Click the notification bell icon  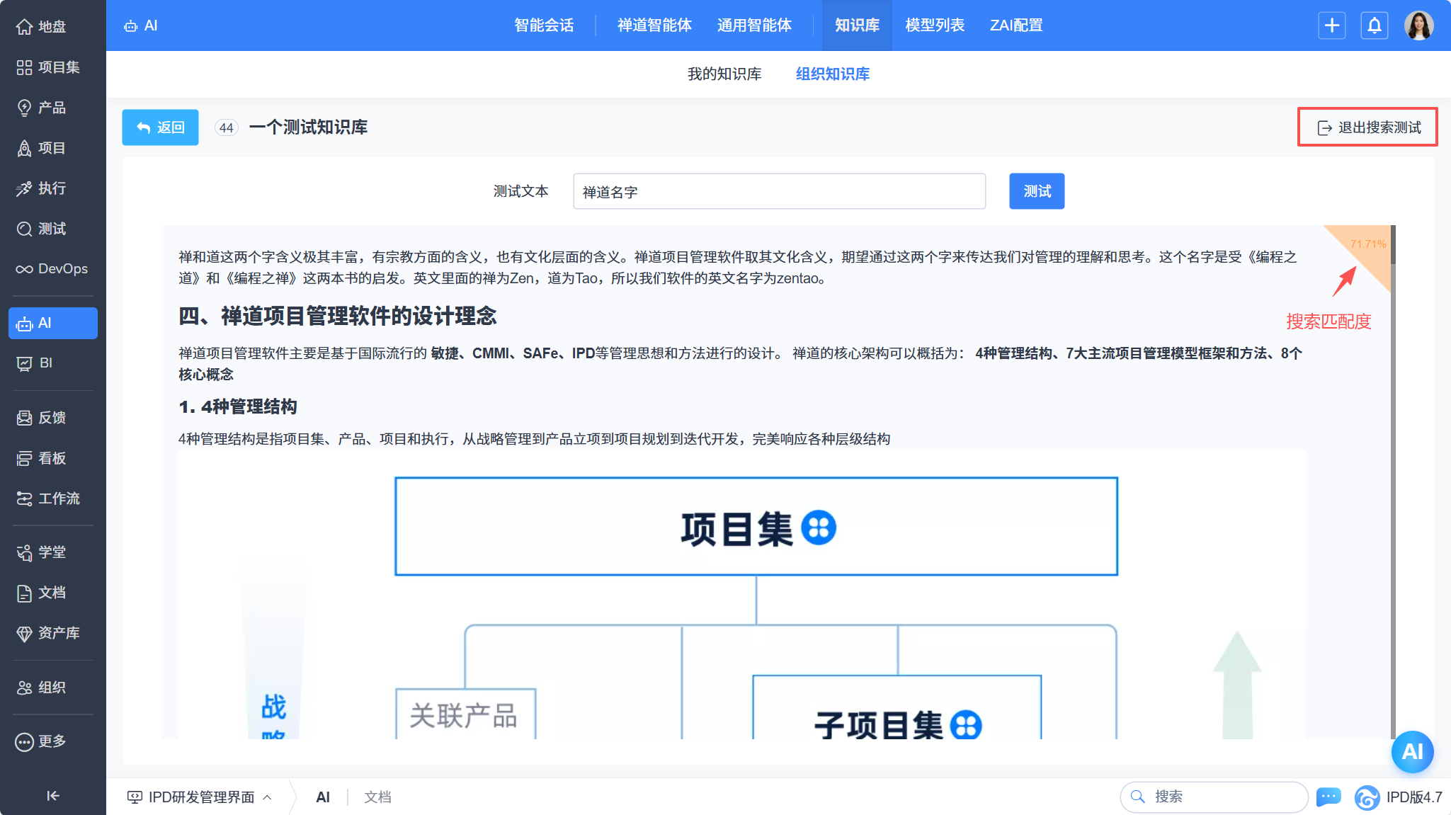[x=1374, y=25]
